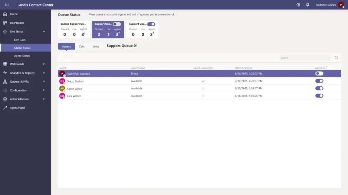Switch to the Calls tab
Viewport: 348px width, 195px height.
82,46
